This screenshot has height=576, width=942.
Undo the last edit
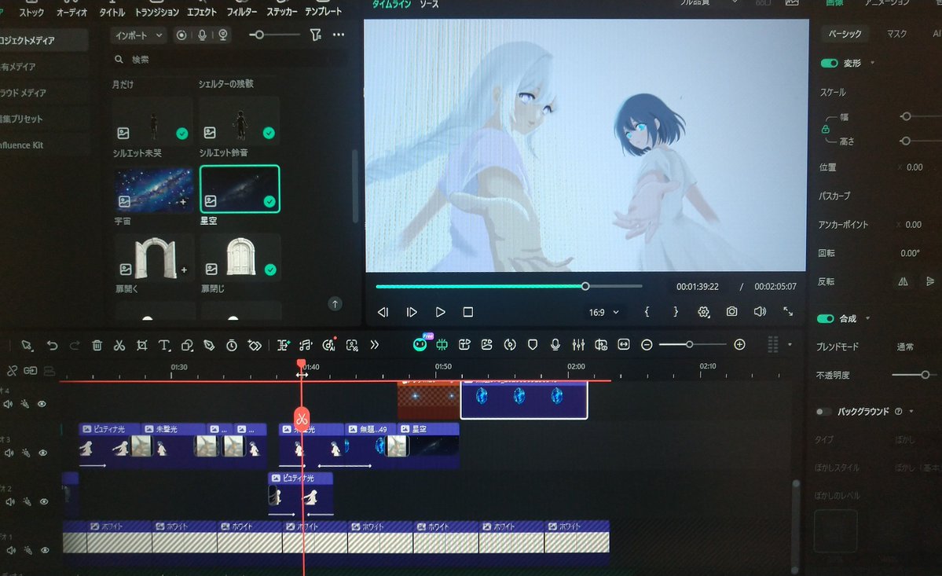pos(53,345)
